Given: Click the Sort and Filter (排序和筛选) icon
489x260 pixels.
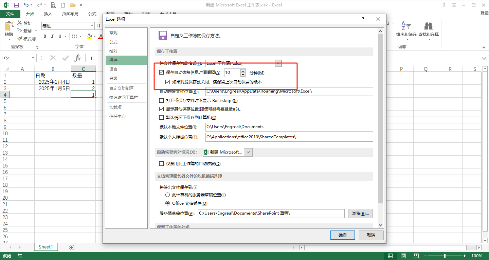Looking at the screenshot, I should pyautogui.click(x=406, y=26).
